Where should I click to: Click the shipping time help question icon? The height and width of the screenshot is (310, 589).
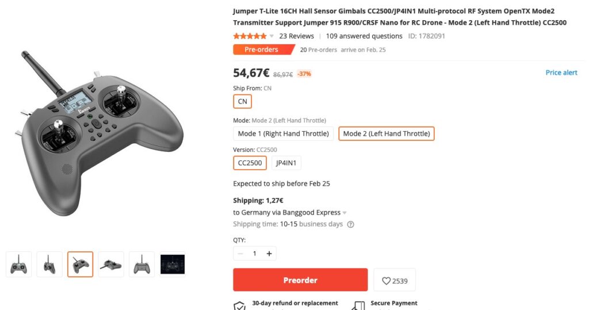350,224
